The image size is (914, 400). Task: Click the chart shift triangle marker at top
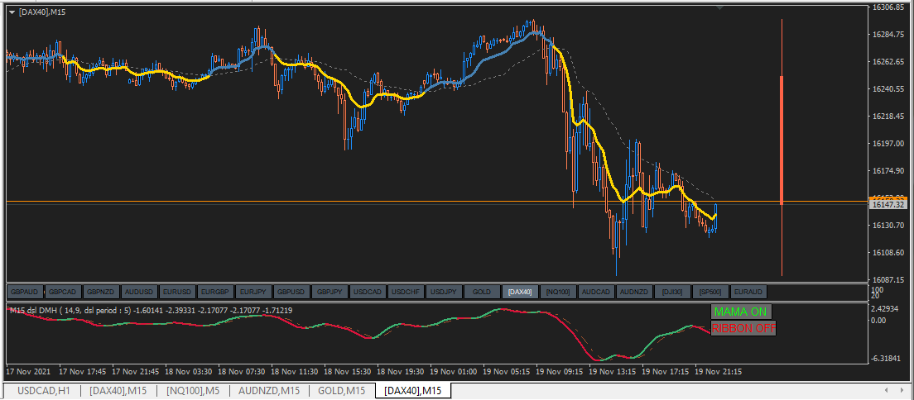point(720,7)
